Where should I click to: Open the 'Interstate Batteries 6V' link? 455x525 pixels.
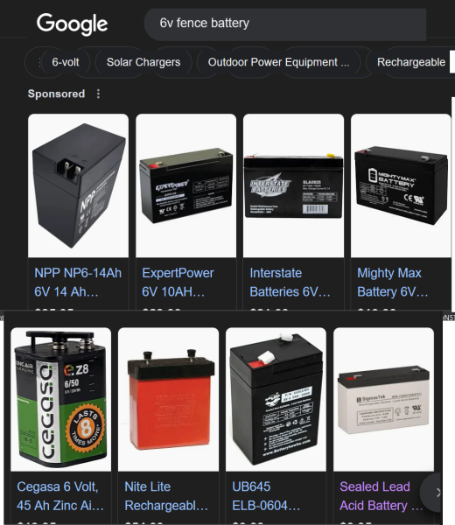pos(290,283)
